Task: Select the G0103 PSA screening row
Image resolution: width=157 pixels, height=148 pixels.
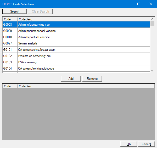Action: click(76, 62)
